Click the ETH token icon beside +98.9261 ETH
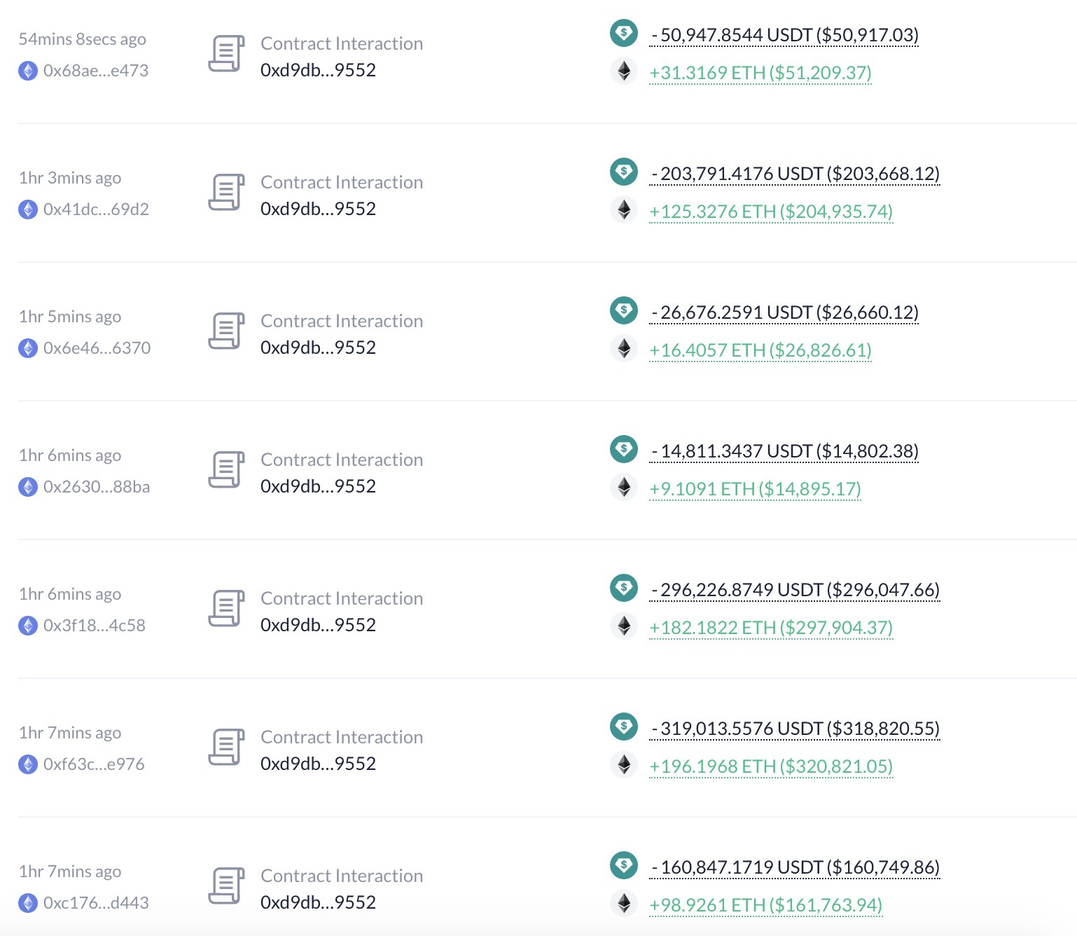This screenshot has height=936, width=1077. pyautogui.click(x=624, y=903)
